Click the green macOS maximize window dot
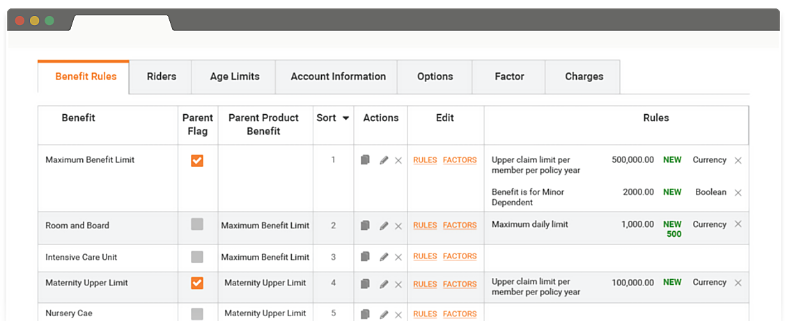The height and width of the screenshot is (321, 785). pyautogui.click(x=49, y=20)
